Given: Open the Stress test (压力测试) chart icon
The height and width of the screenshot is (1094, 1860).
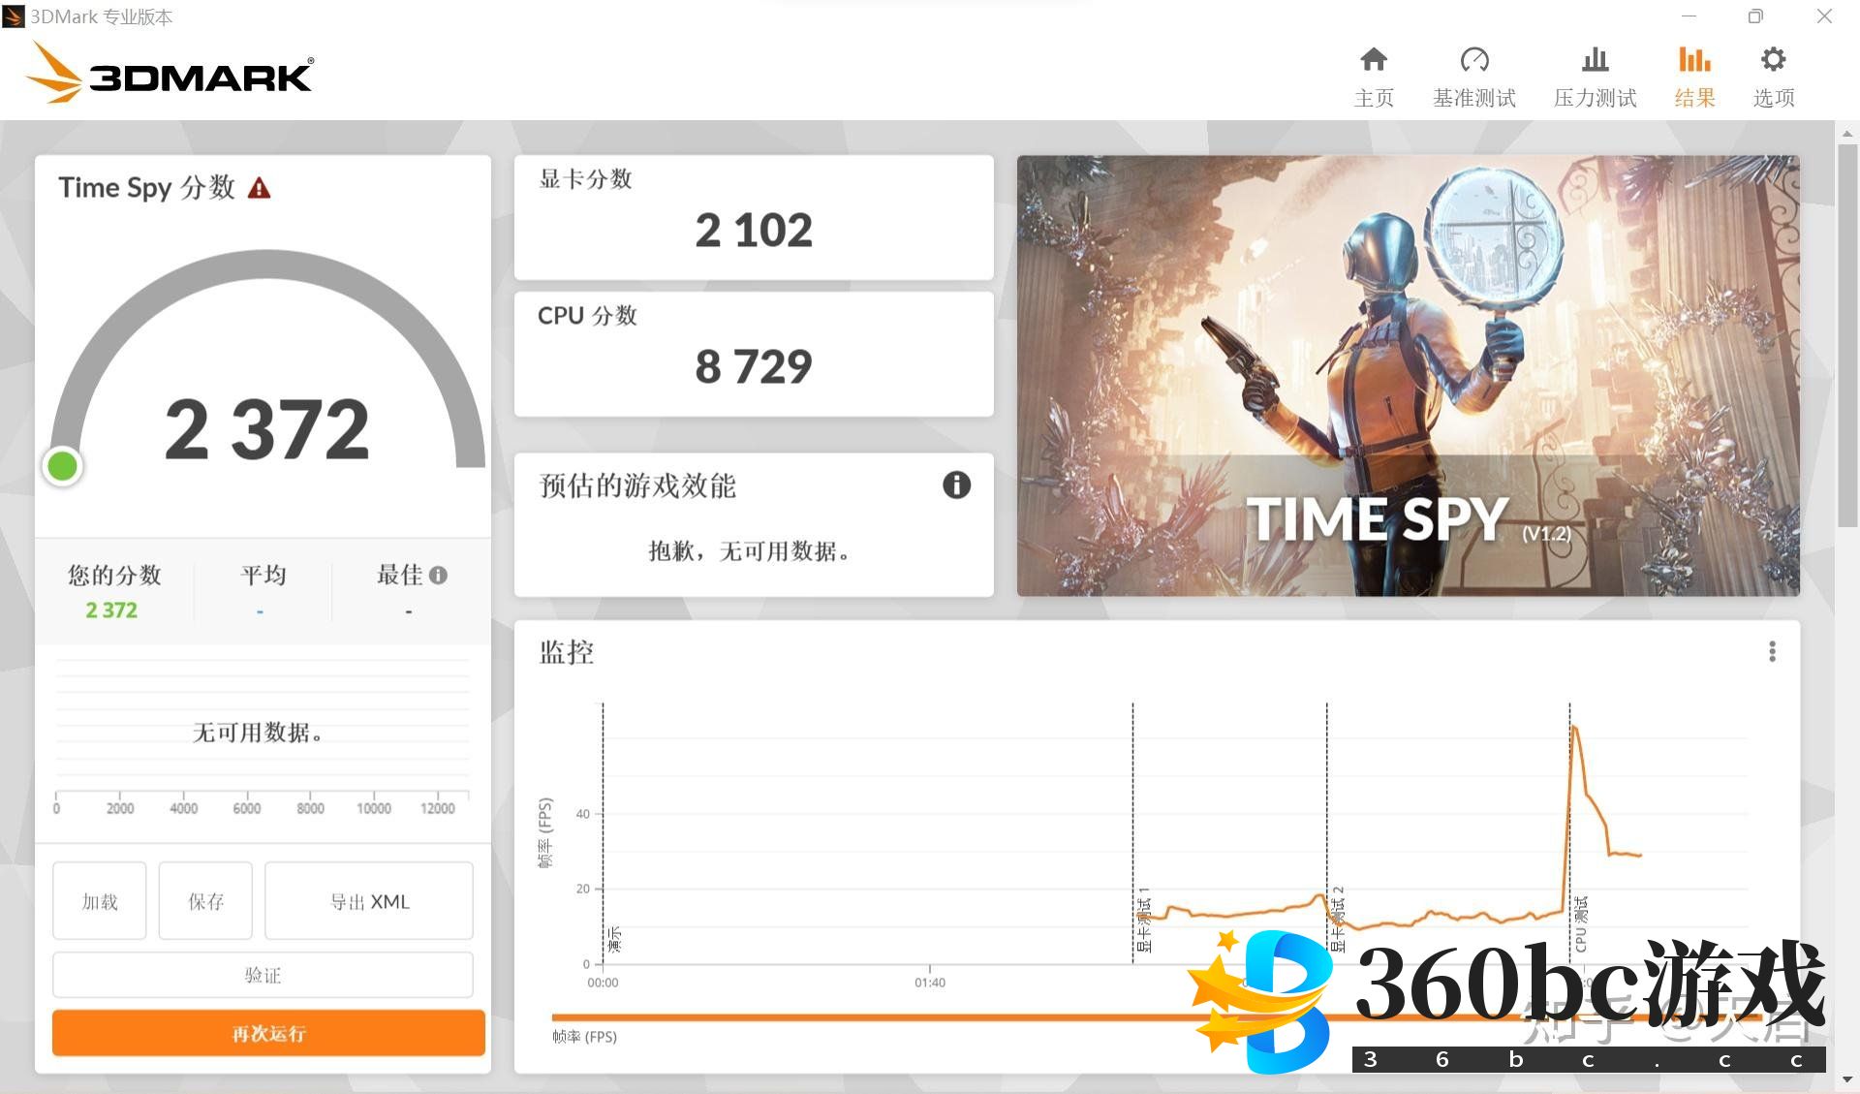Looking at the screenshot, I should [1595, 60].
